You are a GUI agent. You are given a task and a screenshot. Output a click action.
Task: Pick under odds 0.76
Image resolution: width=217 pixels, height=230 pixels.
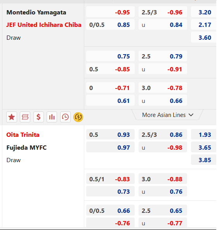pos(163,191)
